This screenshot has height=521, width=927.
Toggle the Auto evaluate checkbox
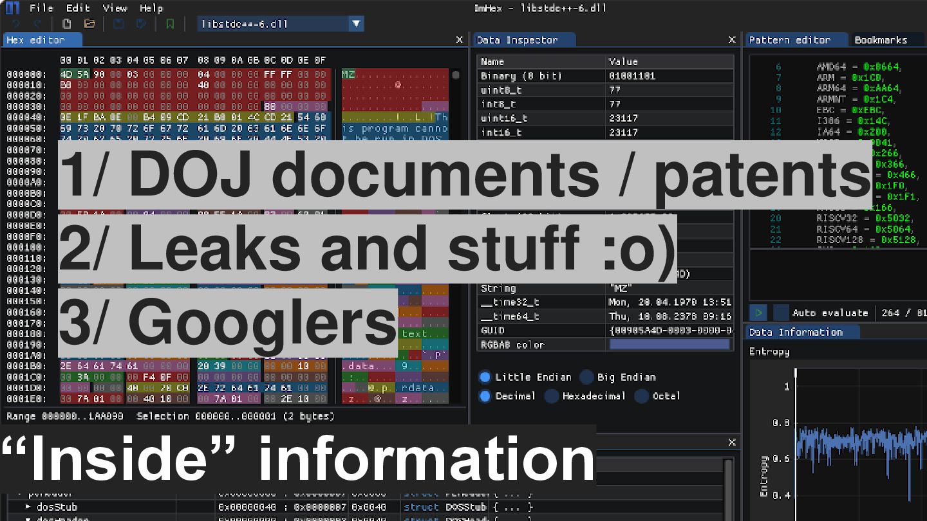click(x=780, y=313)
